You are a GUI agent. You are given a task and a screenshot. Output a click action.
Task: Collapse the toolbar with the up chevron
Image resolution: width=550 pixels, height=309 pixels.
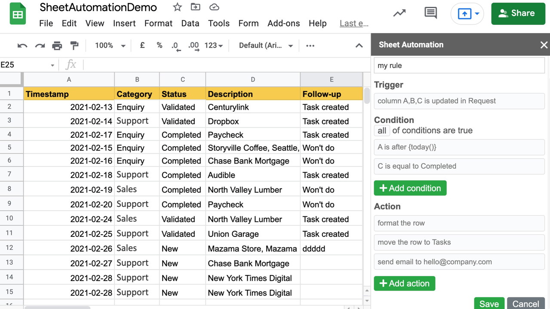pos(359,45)
